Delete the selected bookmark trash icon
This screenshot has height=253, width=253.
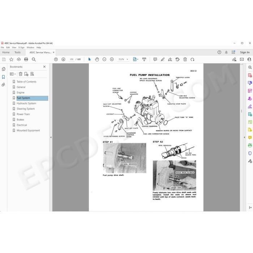tap(21, 74)
